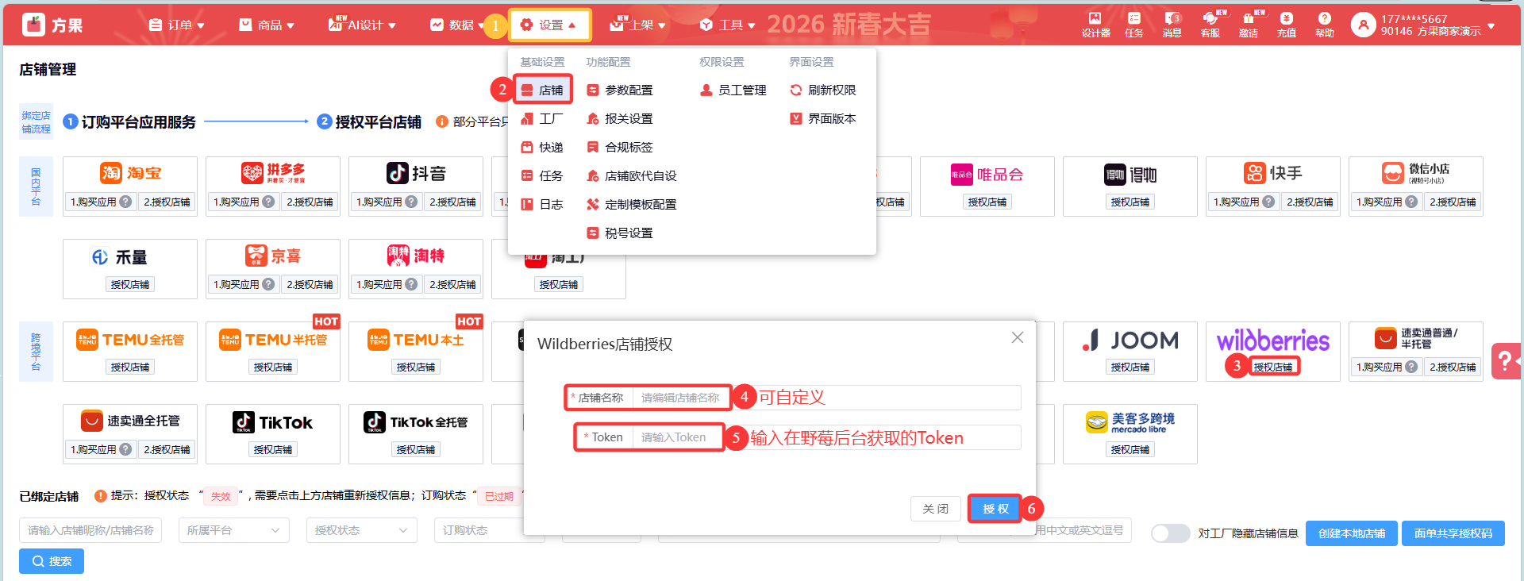Select 店铺欧代自设 menu item

632,176
